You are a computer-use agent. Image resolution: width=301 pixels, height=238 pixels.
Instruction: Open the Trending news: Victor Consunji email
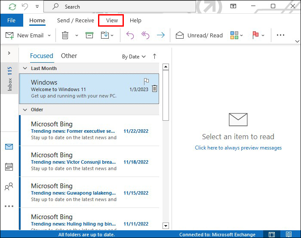[89, 162]
